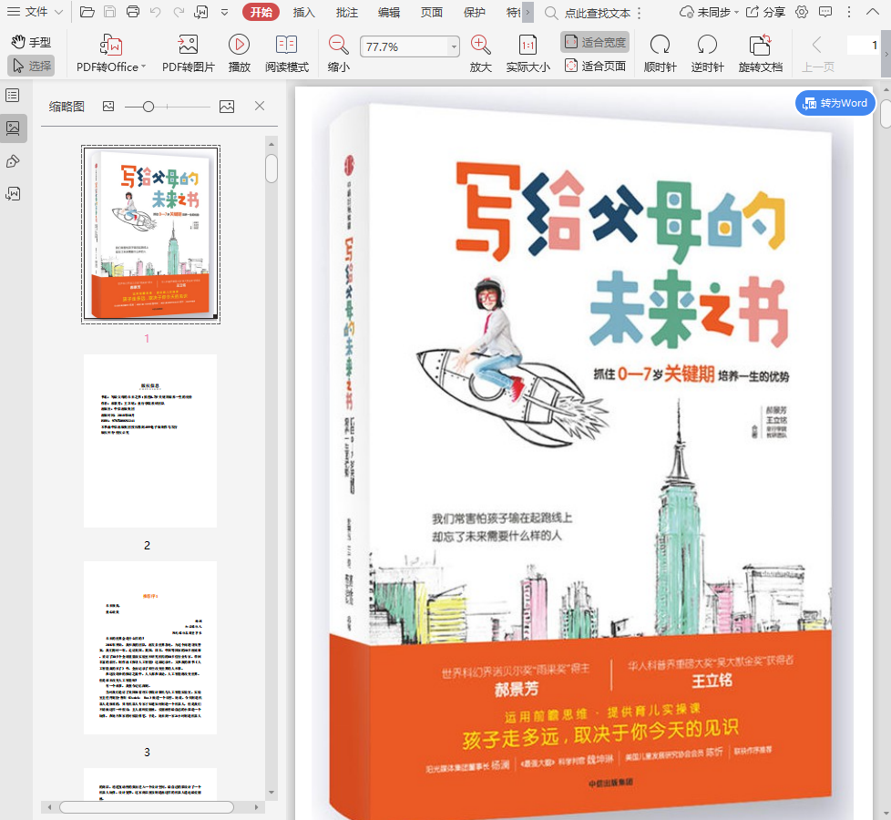This screenshot has width=891, height=820.
Task: Select page 2 thumbnail
Action: (150, 441)
